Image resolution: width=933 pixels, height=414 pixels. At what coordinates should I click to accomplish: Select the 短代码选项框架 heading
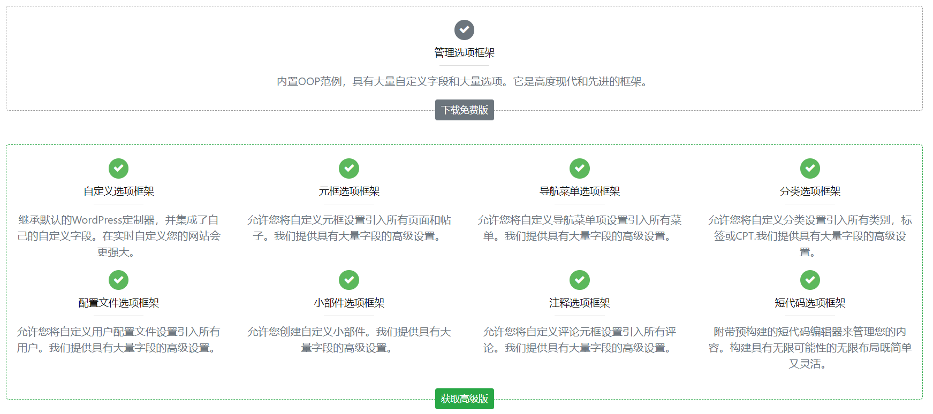(x=810, y=303)
